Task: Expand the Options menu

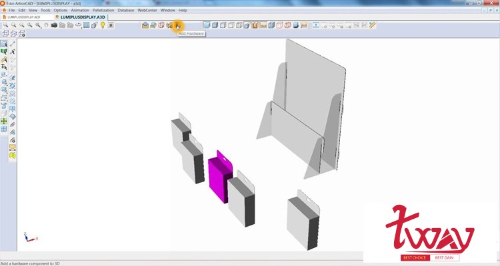Action: [60, 11]
